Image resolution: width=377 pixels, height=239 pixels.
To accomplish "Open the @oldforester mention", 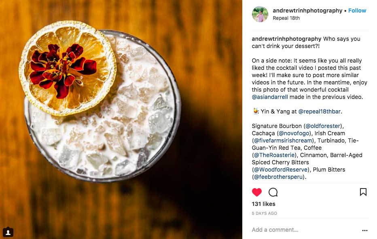I will [323, 126].
